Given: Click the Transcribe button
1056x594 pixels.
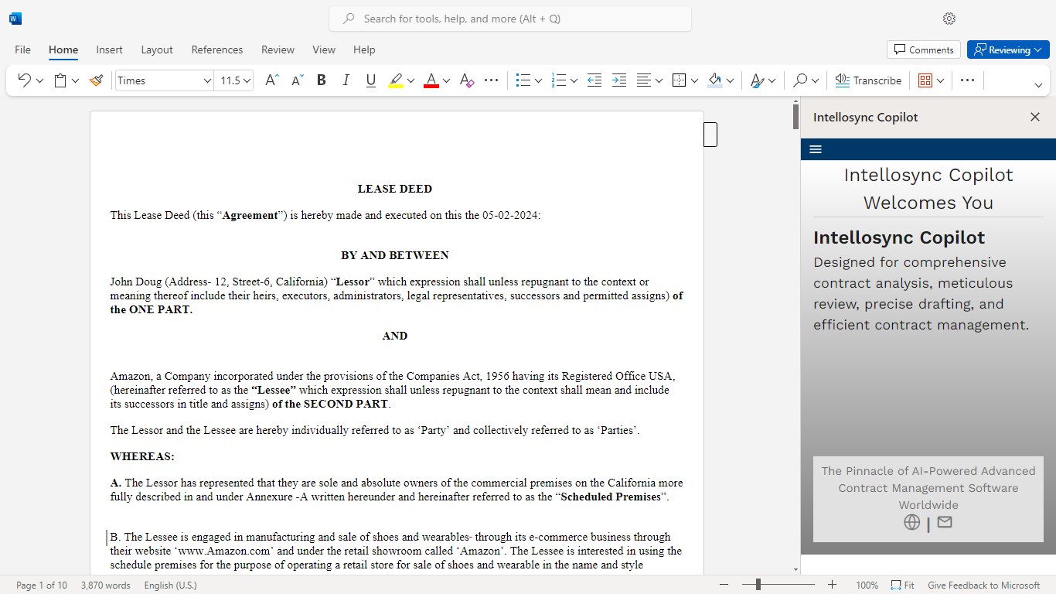Looking at the screenshot, I should pyautogui.click(x=868, y=80).
